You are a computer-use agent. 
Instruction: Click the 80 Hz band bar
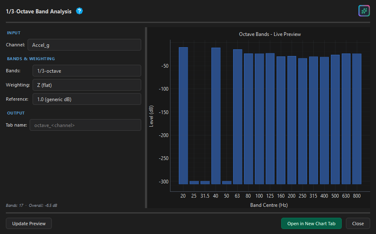[x=249, y=119]
